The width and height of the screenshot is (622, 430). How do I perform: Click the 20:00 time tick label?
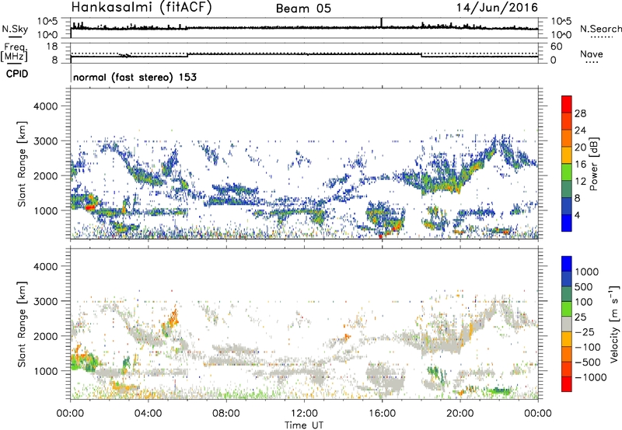click(460, 414)
